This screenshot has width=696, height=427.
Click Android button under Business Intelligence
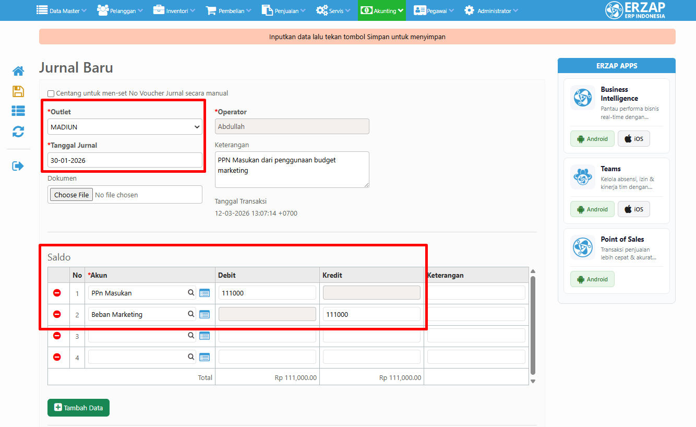point(592,139)
